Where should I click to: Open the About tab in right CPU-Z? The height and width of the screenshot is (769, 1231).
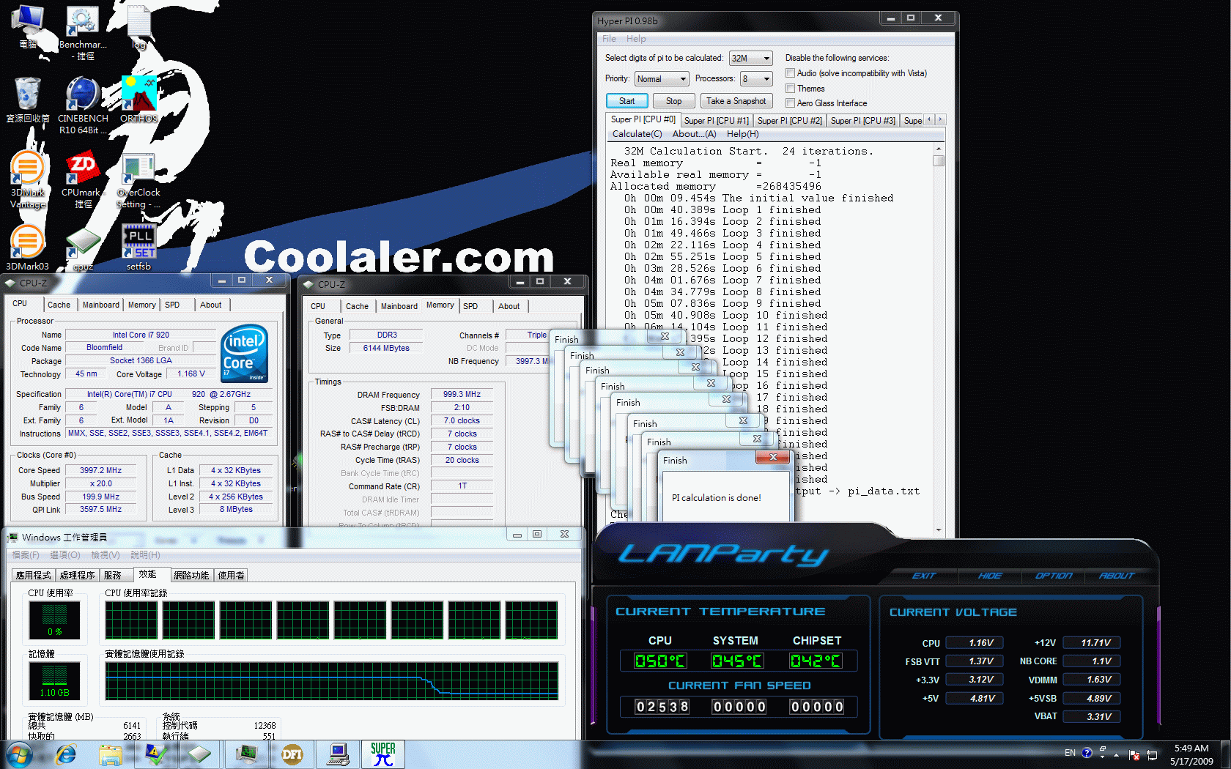509,306
